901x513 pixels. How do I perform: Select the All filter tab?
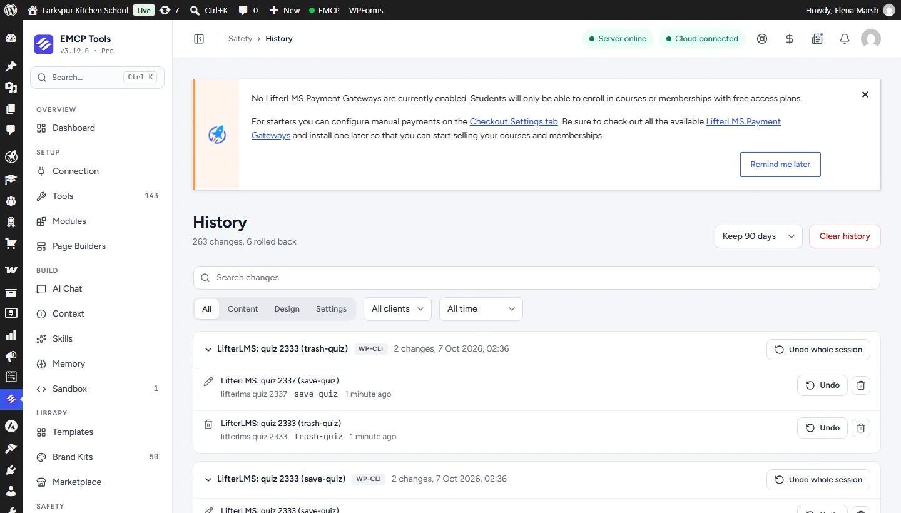tap(207, 309)
